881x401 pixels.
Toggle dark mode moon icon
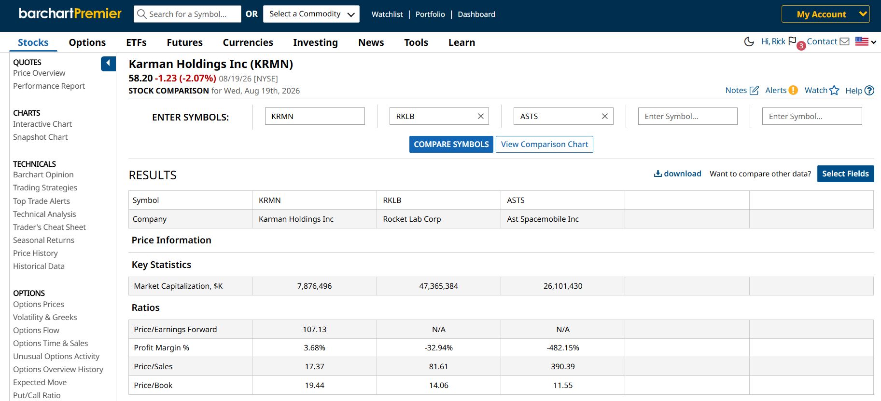click(749, 42)
